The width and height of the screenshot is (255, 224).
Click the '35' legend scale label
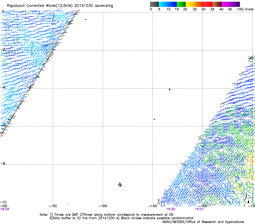point(212,9)
